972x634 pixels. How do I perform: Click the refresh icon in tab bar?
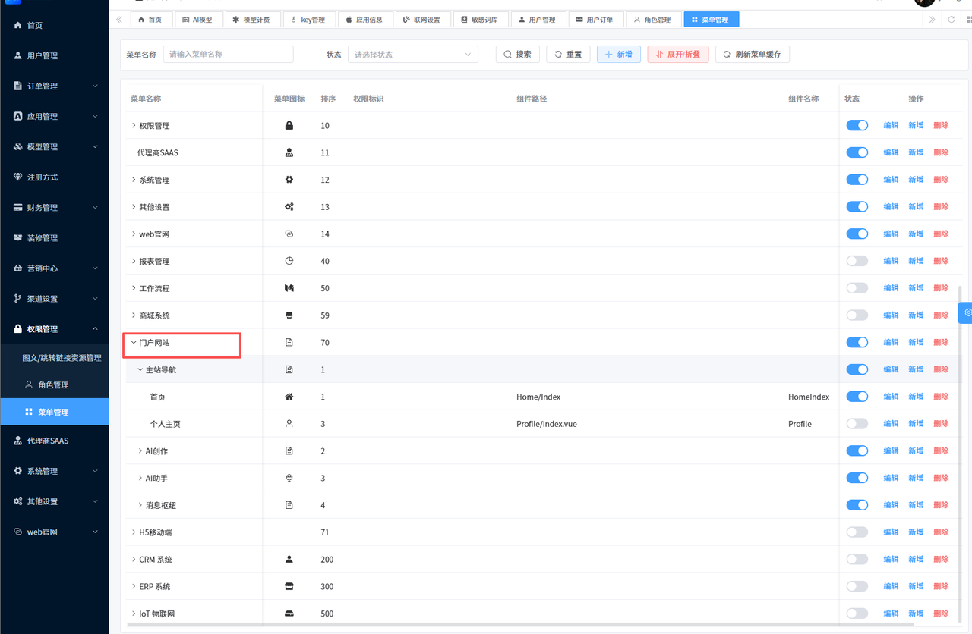click(951, 20)
